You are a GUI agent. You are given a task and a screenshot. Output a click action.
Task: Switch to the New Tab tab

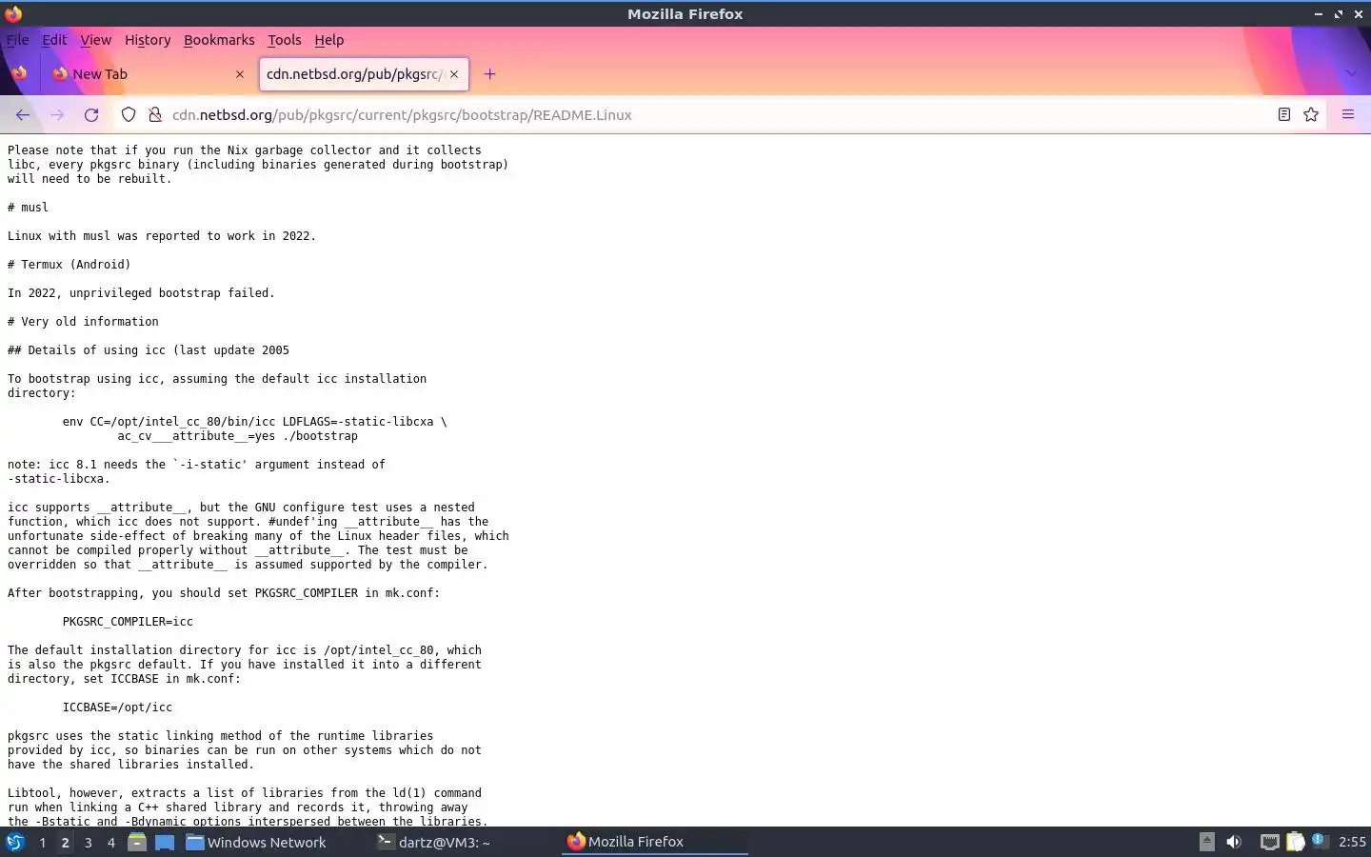149,74
